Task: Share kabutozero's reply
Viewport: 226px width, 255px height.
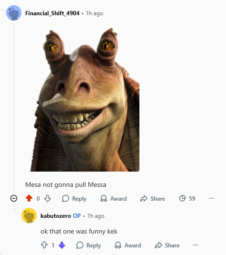Action: 167,245
